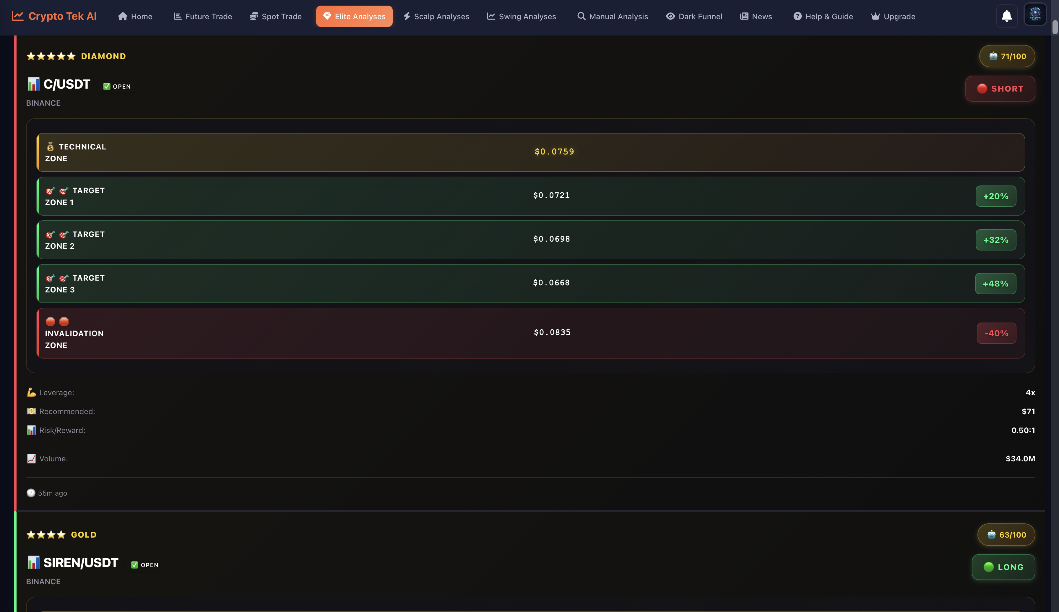
Task: Click the Upgrade crown link
Action: (893, 16)
